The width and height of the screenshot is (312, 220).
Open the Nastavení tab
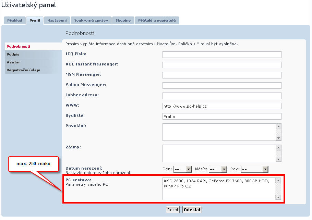(57, 21)
